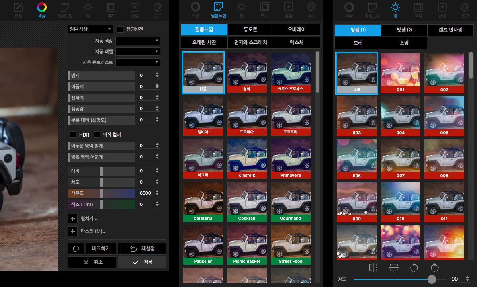Image resolution: width=477 pixels, height=287 pixels.
Task: Open the 자동 콘트라스트 dropdown
Action: pos(138,62)
